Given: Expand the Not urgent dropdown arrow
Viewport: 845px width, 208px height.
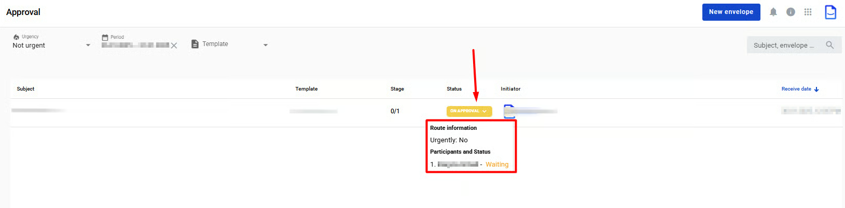Looking at the screenshot, I should point(88,46).
